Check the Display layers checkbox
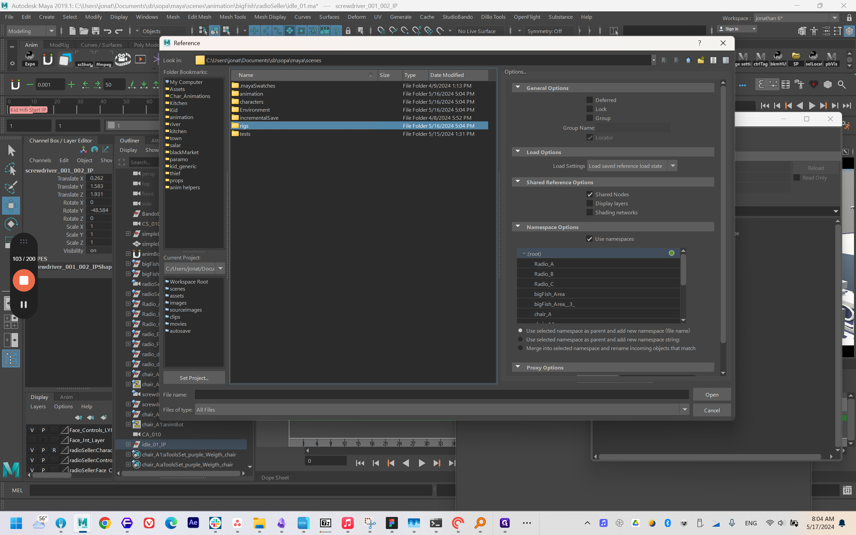This screenshot has height=535, width=856. tap(589, 203)
